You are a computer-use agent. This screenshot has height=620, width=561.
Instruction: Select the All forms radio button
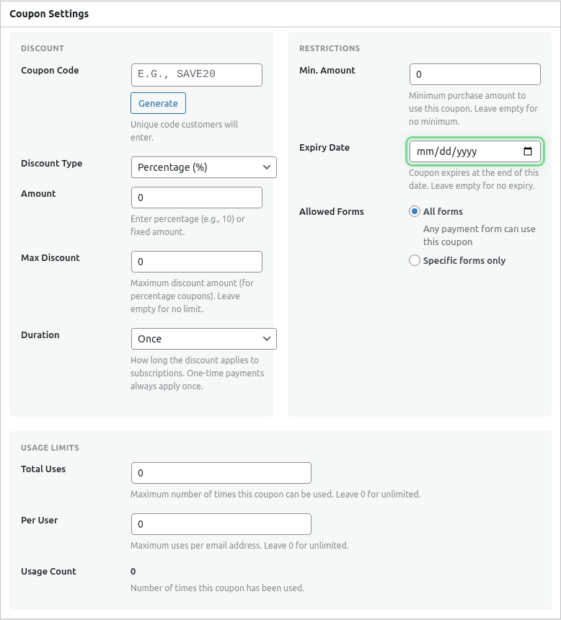415,211
